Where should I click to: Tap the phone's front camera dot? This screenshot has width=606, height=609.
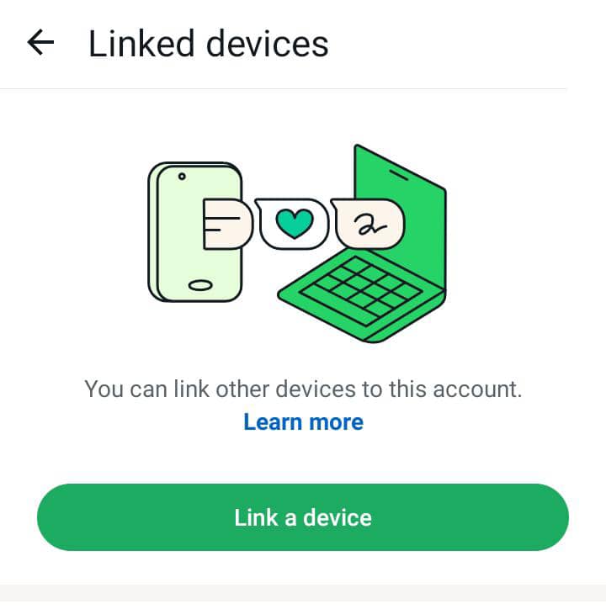coord(182,177)
